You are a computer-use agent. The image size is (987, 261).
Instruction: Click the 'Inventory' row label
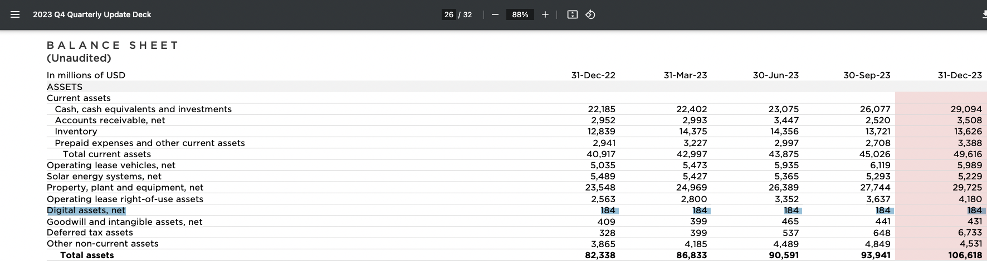[x=76, y=132]
